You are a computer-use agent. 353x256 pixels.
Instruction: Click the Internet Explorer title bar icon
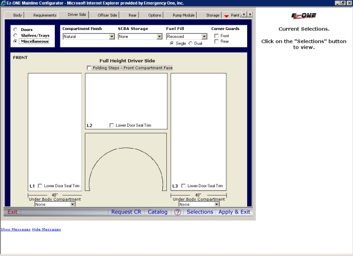click(3, 3)
